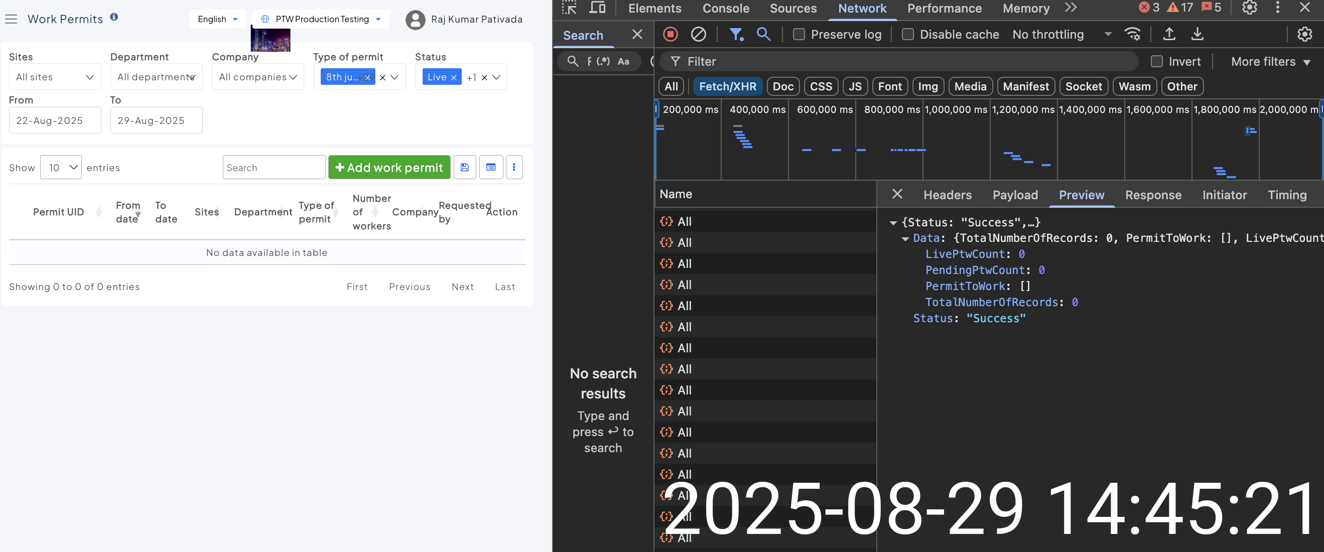Image resolution: width=1324 pixels, height=552 pixels.
Task: Toggle the network filter funnel icon
Action: (736, 35)
